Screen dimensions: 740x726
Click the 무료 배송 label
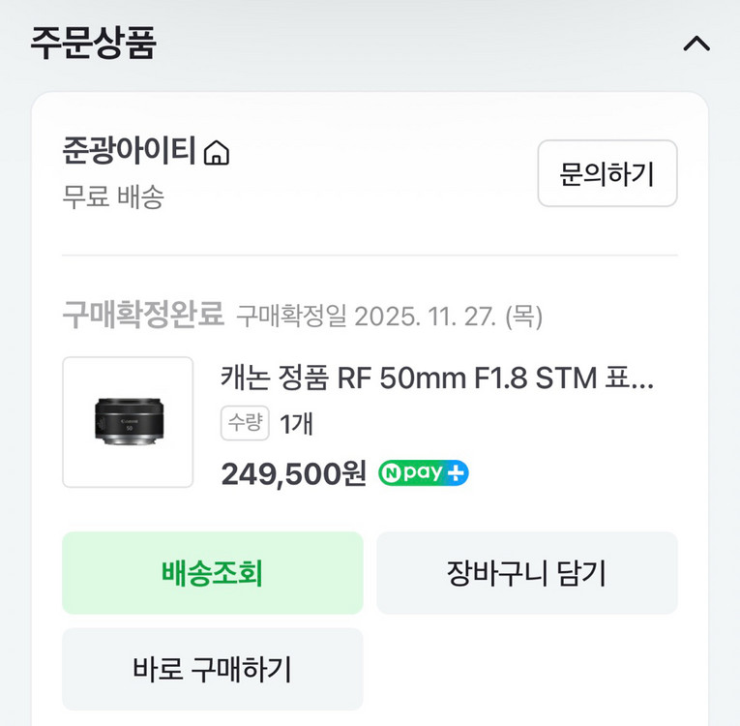tap(113, 197)
